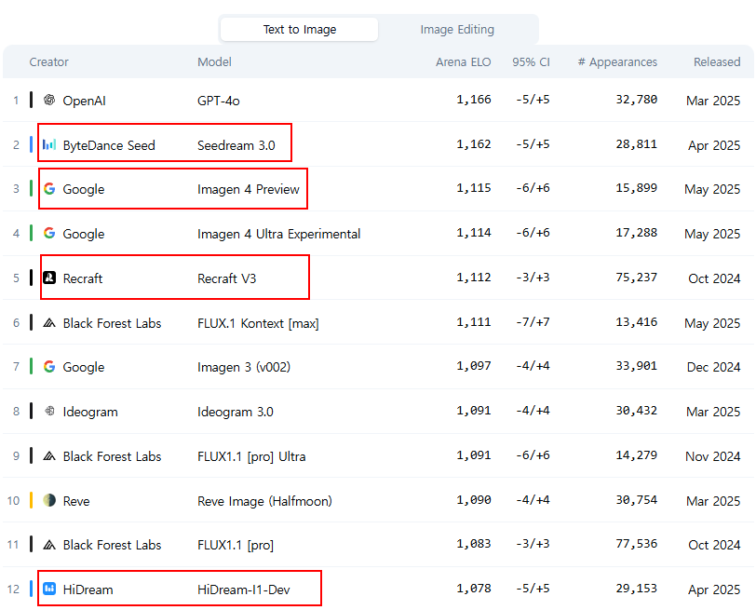Select the Imagen 3 (v002) model name

pyautogui.click(x=244, y=368)
